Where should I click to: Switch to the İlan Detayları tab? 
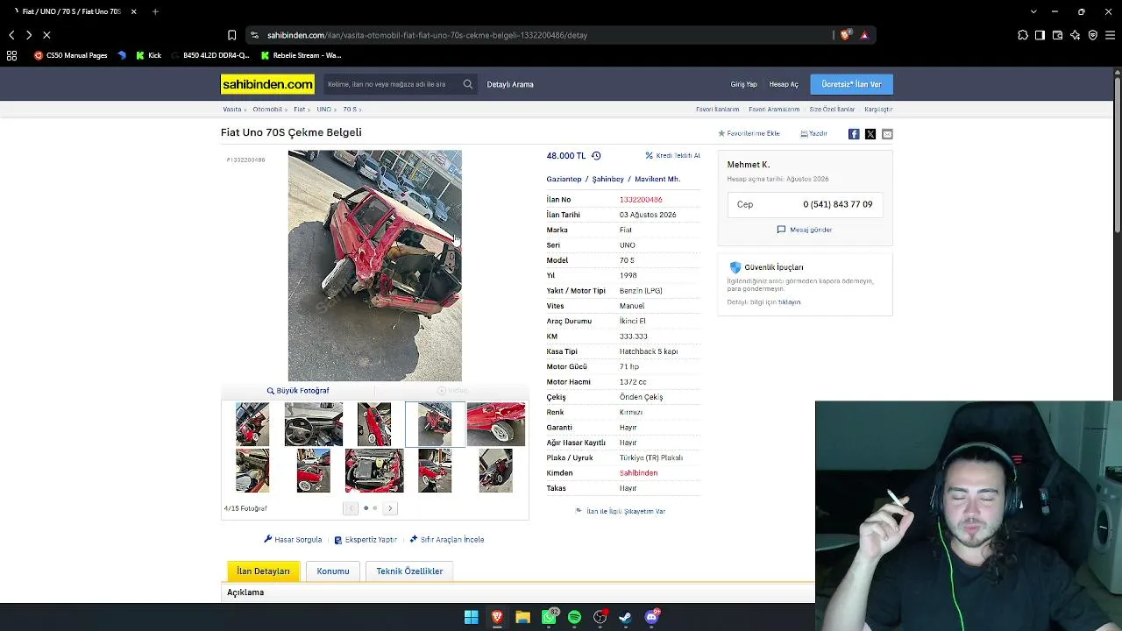(263, 571)
